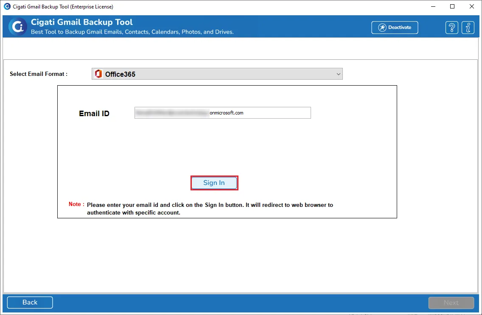Go back using the Back button
Image resolution: width=482 pixels, height=315 pixels.
click(x=30, y=302)
